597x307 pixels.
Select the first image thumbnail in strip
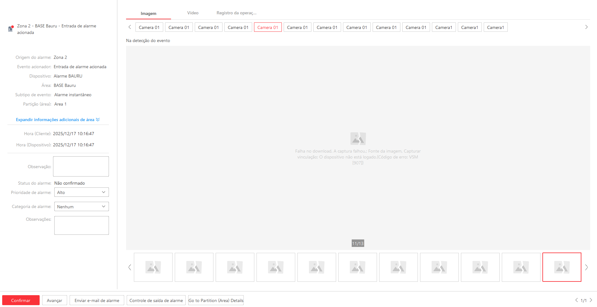pyautogui.click(x=153, y=267)
